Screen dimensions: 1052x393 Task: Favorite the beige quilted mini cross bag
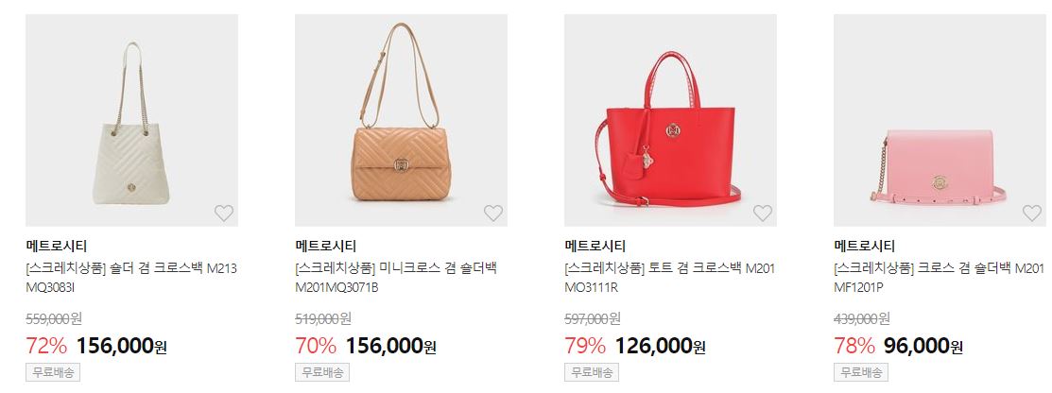493,214
